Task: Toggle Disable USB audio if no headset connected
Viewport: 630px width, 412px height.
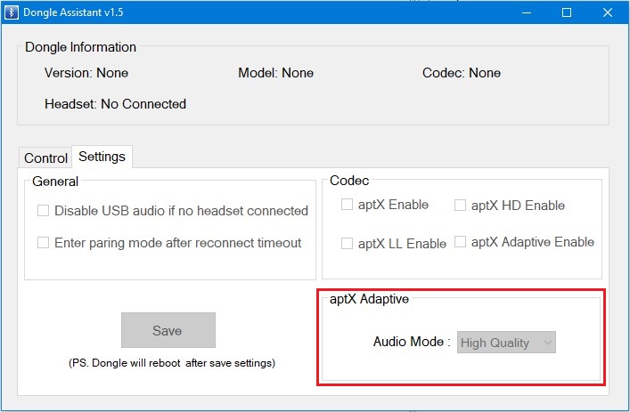Action: coord(43,212)
